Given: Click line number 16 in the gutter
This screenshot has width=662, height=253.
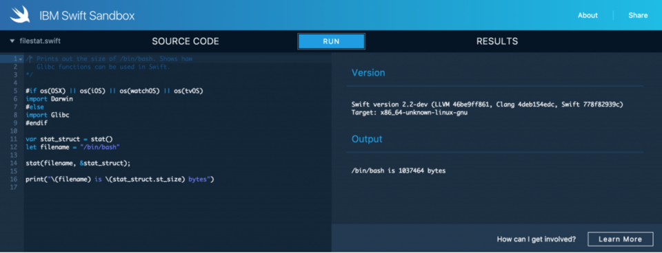Looking at the screenshot, I should (14, 179).
